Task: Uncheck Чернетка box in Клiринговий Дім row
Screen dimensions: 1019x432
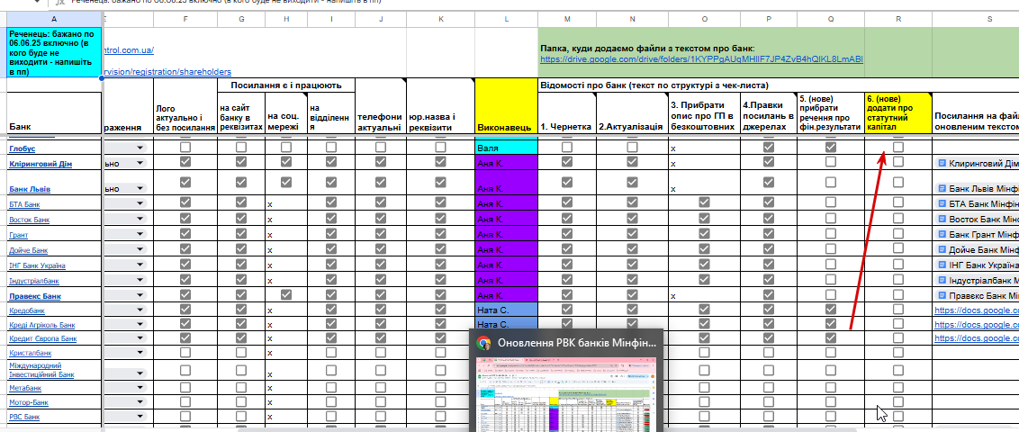Action: click(x=567, y=162)
